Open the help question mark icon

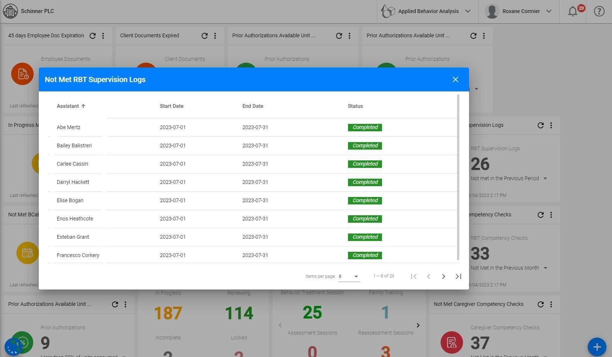click(x=599, y=11)
